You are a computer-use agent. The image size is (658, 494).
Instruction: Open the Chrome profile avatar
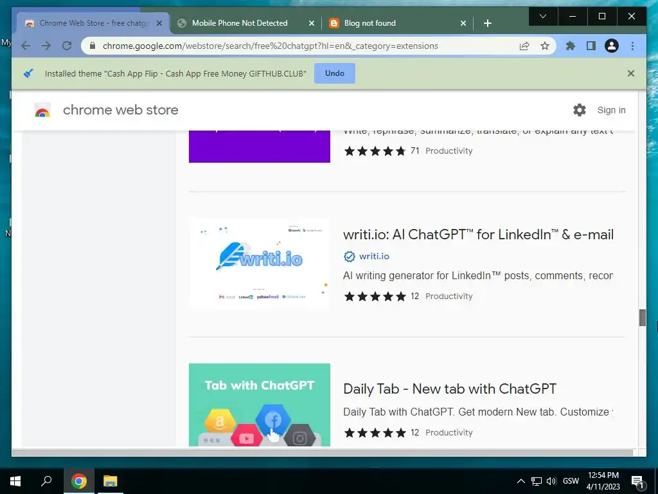point(612,46)
